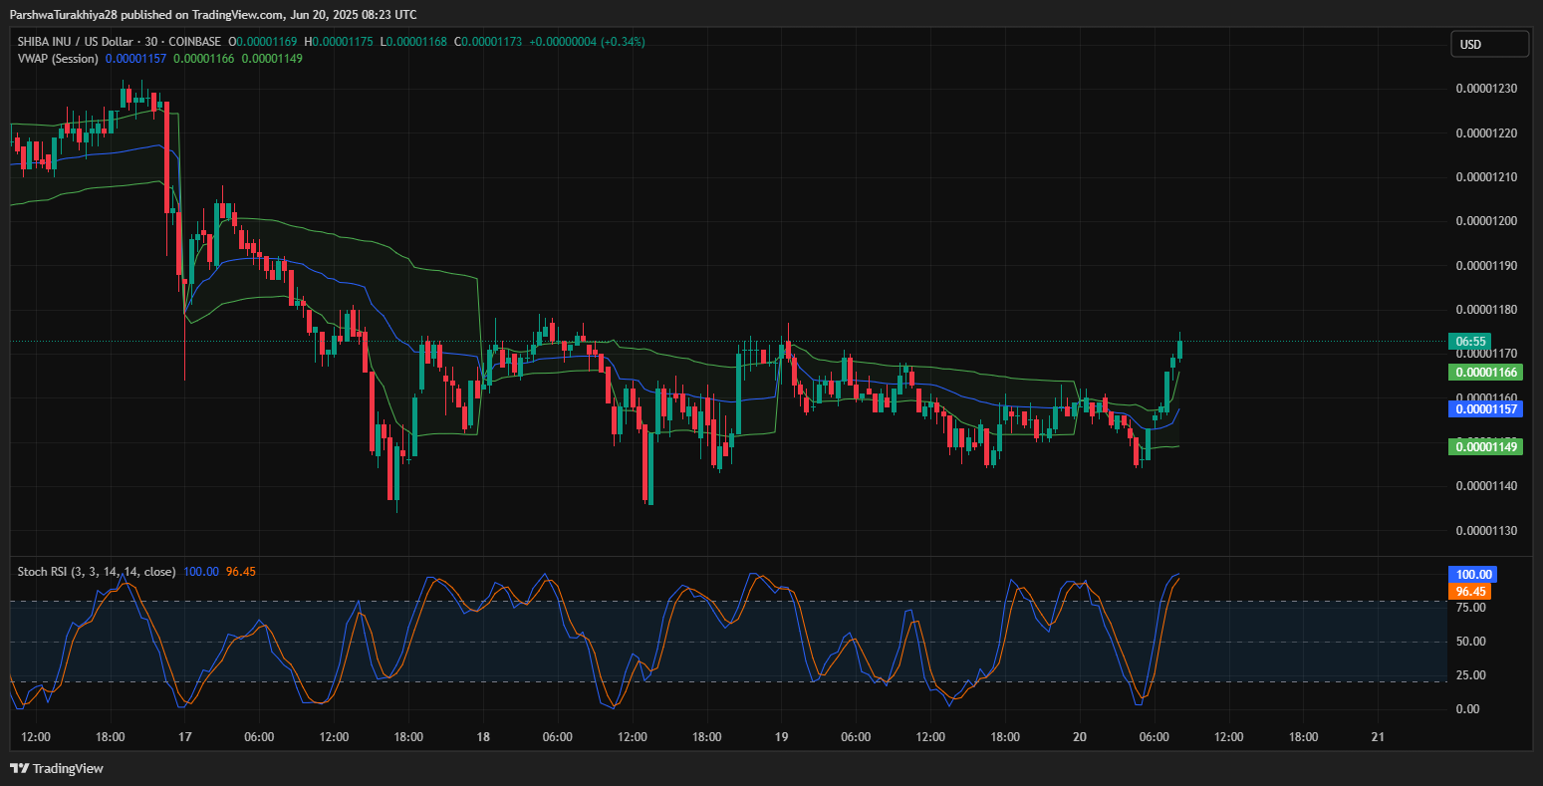Click the 0.00001230 price axis label
The image size is (1543, 786).
click(1486, 89)
